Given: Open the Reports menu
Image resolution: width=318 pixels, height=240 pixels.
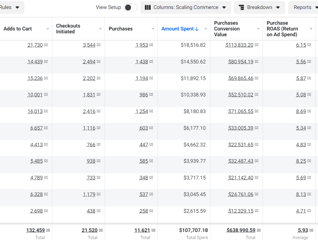Looking at the screenshot, I should point(303,7).
